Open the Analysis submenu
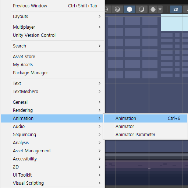Viewport: 188px width, 188px height. click(x=52, y=143)
